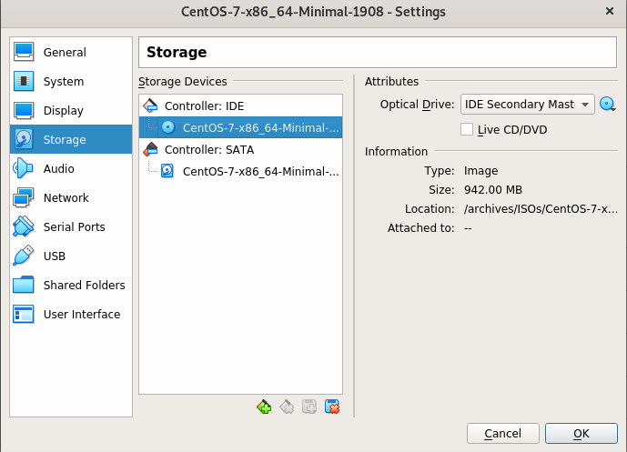Open the General settings category
The width and height of the screenshot is (627, 452).
[71, 52]
